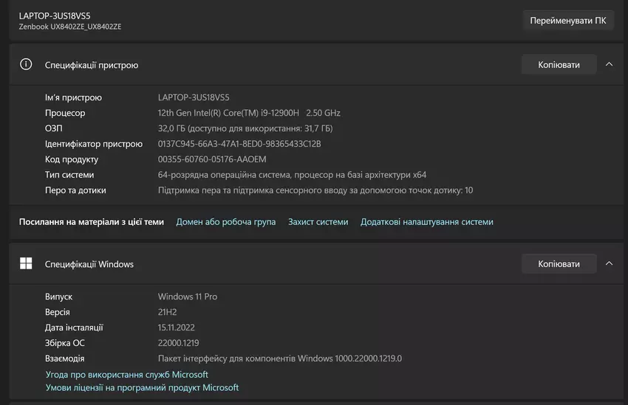This screenshot has height=405, width=628.
Task: Open Умови ліцензії на програмний продукт Microsoft
Action: click(x=142, y=387)
